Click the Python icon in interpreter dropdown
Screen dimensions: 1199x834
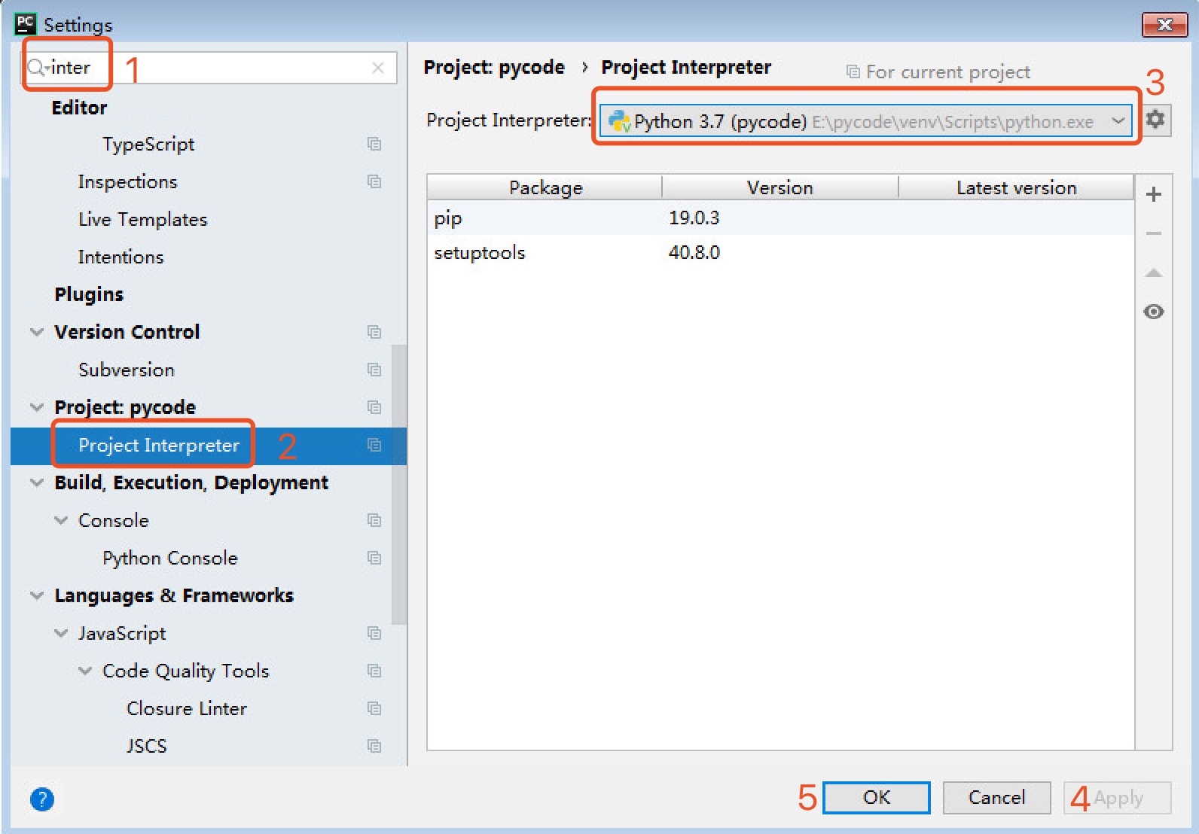[x=619, y=121]
